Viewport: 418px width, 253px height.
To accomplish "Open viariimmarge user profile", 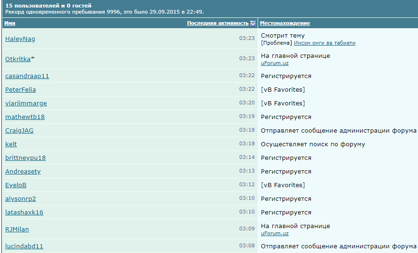I will click(26, 103).
